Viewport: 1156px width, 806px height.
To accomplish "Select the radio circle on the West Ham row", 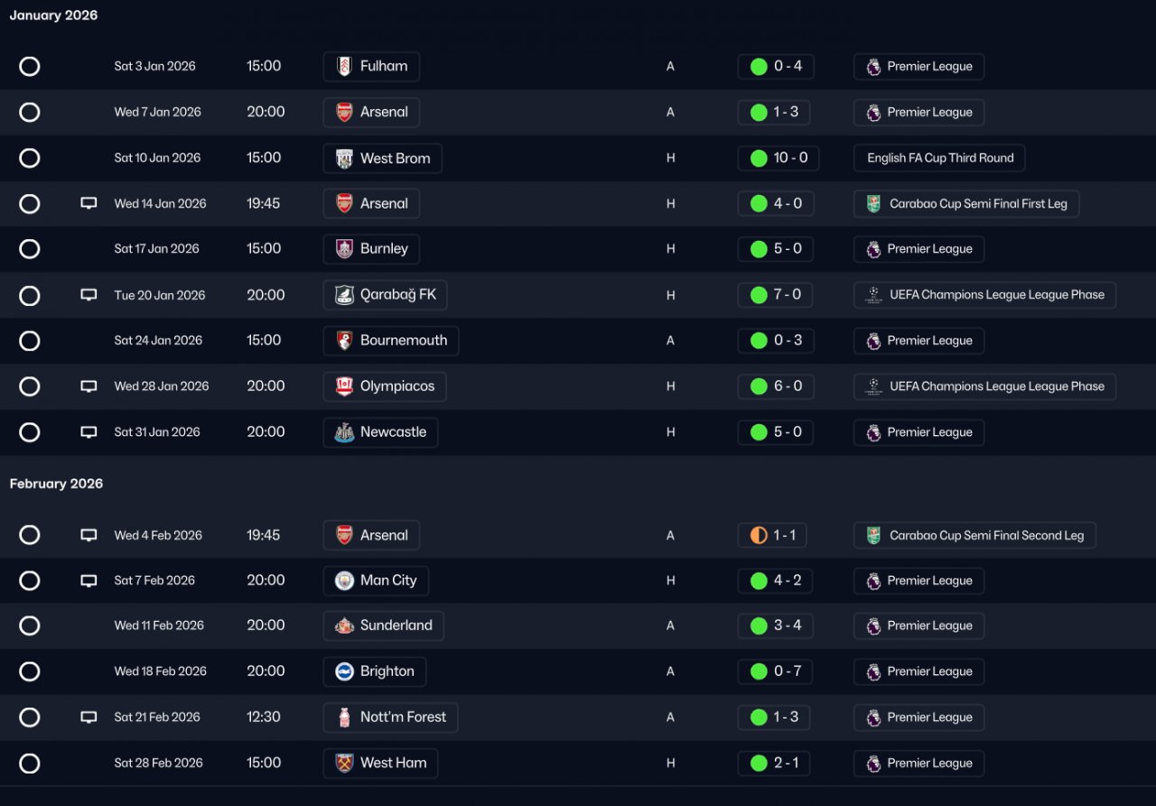I will [x=30, y=764].
